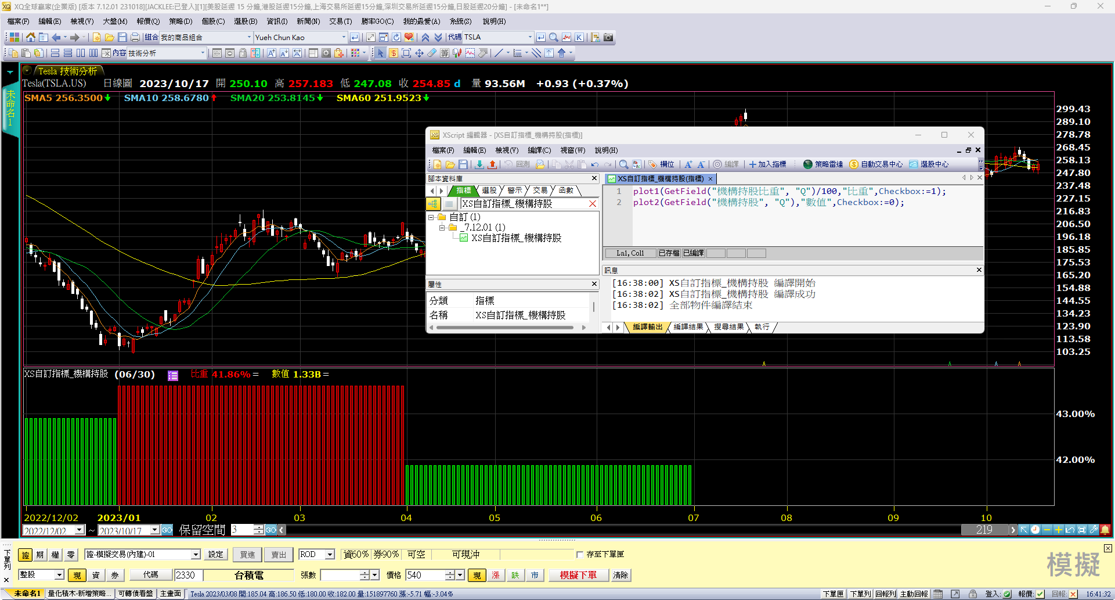Screen dimensions: 1115x600
Task: Click the home icon in main toolbar
Action: tap(30, 37)
